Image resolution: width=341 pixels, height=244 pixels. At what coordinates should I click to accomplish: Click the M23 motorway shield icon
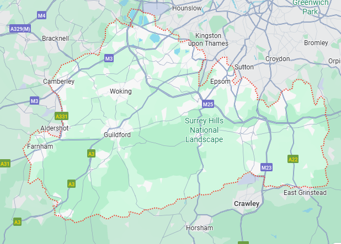tap(267, 167)
